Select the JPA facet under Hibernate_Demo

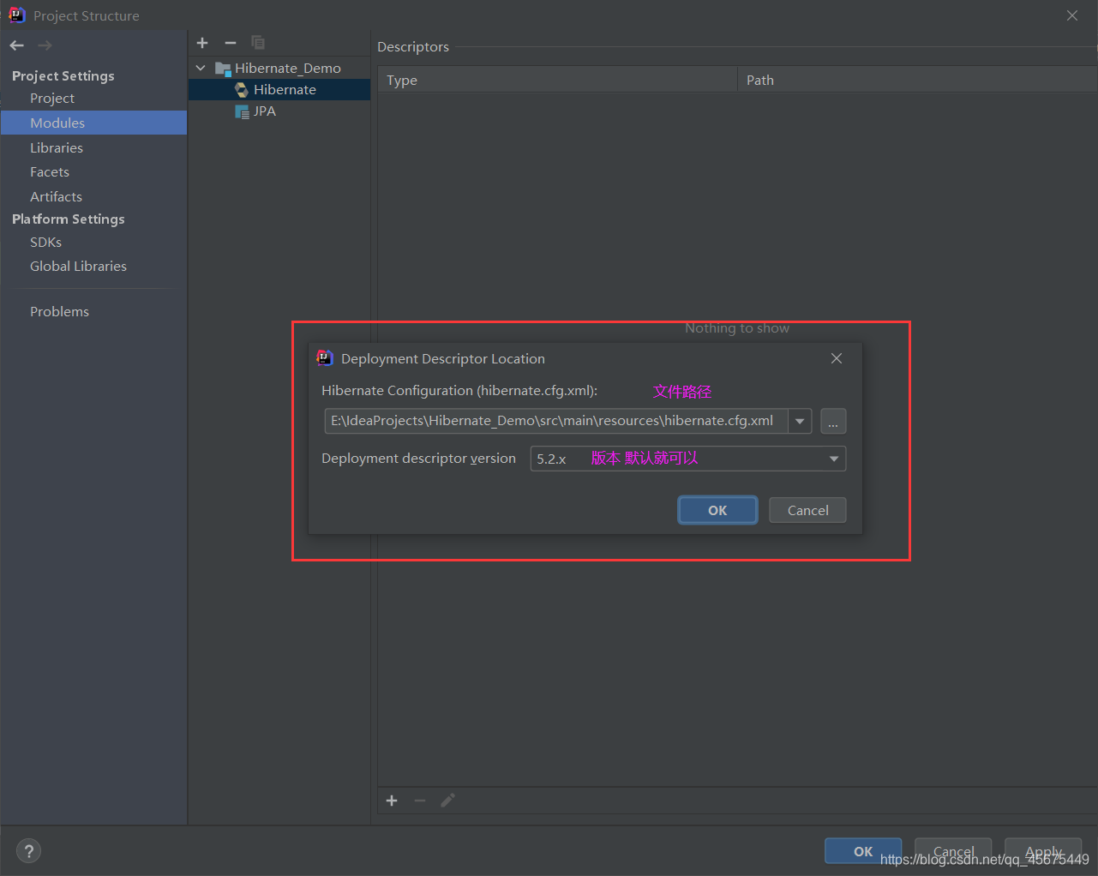[263, 111]
